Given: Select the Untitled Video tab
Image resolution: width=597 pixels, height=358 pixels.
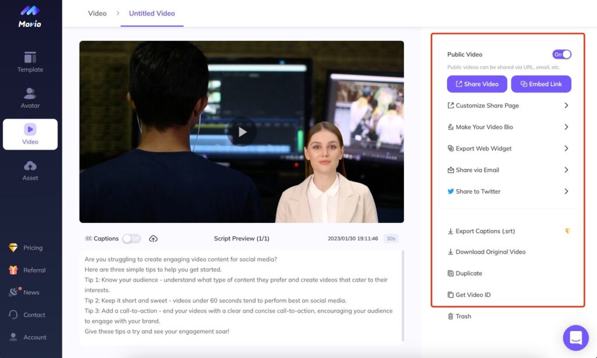Looking at the screenshot, I should (x=152, y=13).
